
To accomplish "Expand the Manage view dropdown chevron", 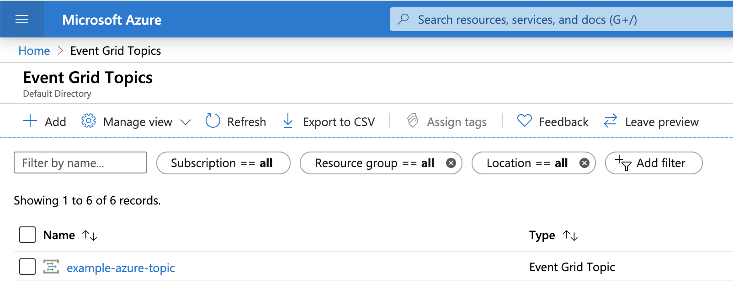I will coord(185,122).
